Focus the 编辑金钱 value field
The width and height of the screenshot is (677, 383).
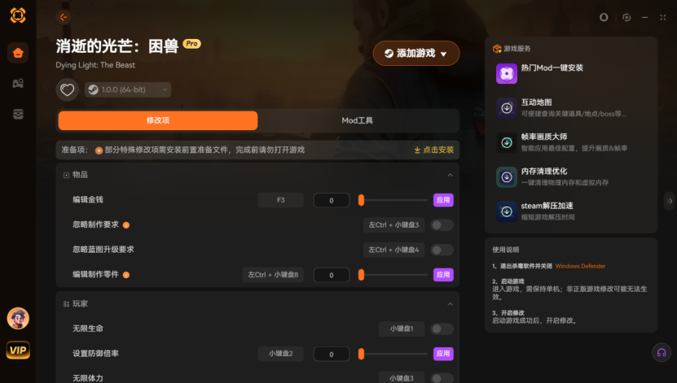(331, 200)
